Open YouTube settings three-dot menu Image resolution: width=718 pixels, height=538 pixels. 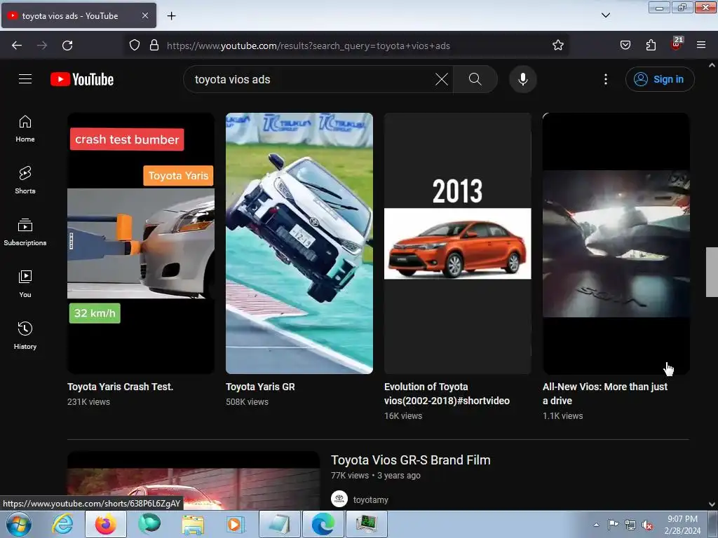pos(605,79)
